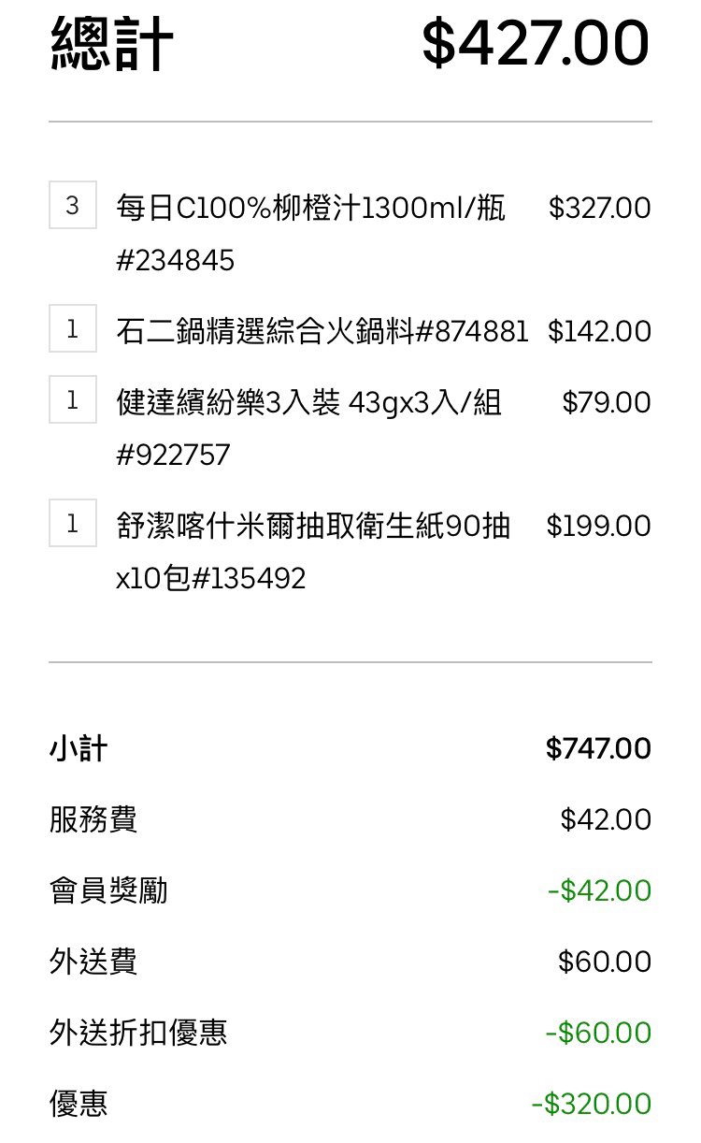Click the $199.00 tissue price
Viewport: 701px width, 1143px height.
click(598, 526)
